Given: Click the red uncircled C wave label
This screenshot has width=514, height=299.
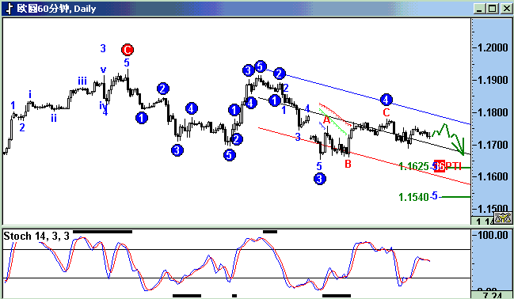Looking at the screenshot, I should tap(386, 112).
